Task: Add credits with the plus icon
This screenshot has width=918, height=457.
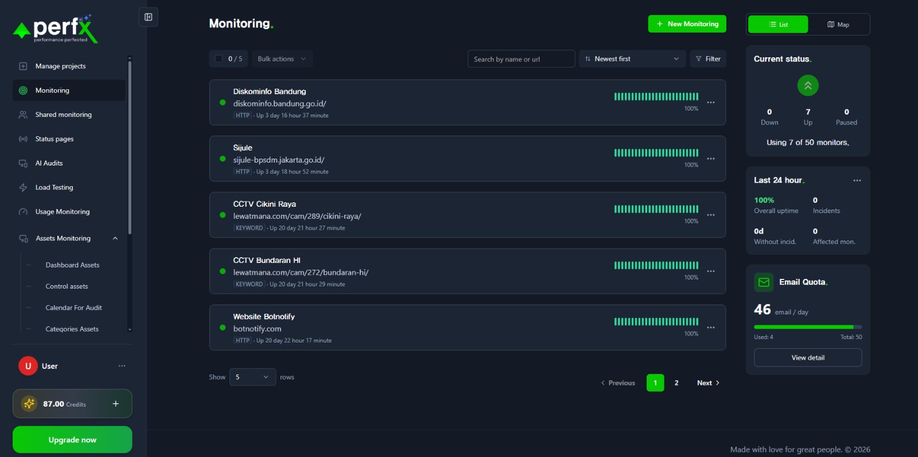Action: pyautogui.click(x=115, y=404)
